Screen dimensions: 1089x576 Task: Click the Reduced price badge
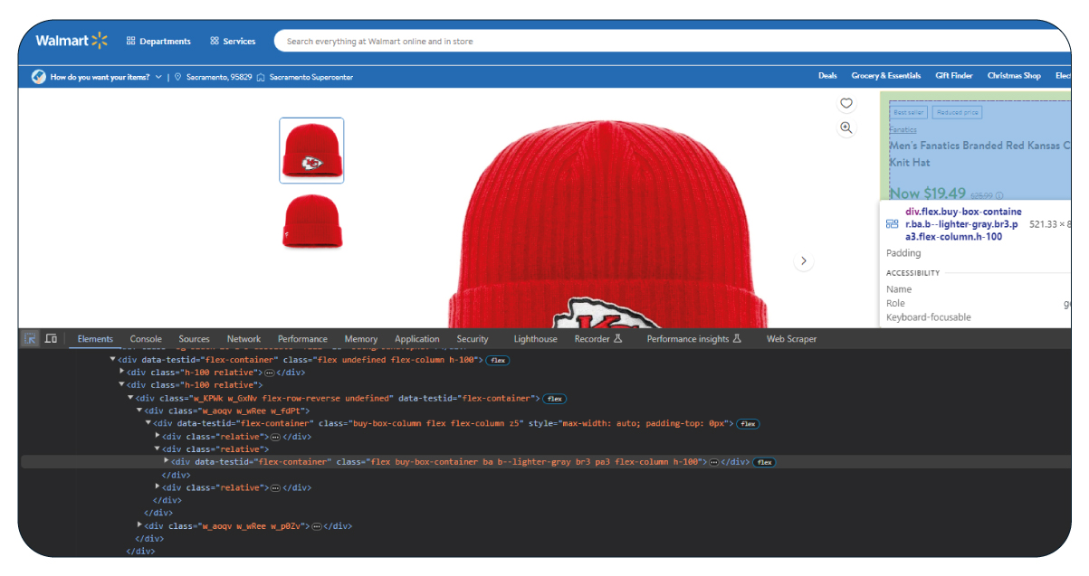coord(958,113)
